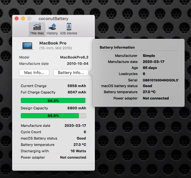Click the This Mac tab label
Screen dimensions: 191x178
37,33
